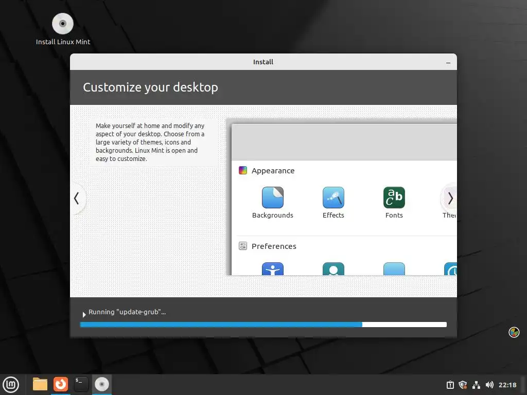The height and width of the screenshot is (395, 527).
Task: Open the Terminal from the panel
Action: (x=81, y=384)
